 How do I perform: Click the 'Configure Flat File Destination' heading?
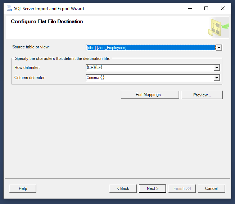[x=47, y=22]
